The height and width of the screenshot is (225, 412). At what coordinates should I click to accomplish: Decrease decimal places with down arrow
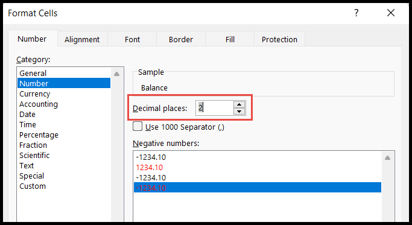point(239,112)
